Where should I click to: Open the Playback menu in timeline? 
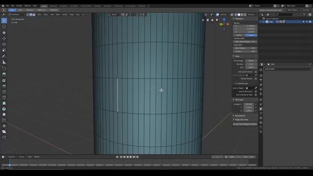[13, 157]
